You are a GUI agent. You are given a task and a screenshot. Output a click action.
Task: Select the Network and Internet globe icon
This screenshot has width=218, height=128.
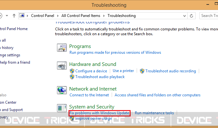[x=62, y=90]
